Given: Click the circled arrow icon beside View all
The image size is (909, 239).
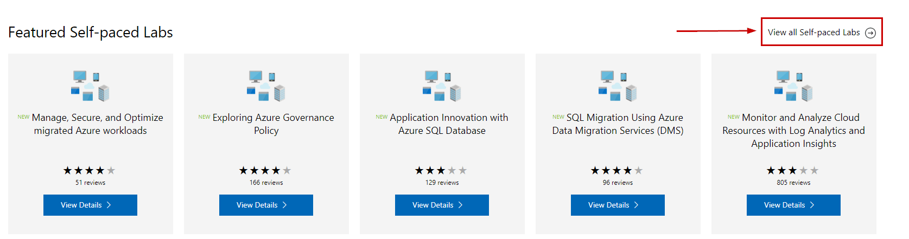Looking at the screenshot, I should pos(870,33).
